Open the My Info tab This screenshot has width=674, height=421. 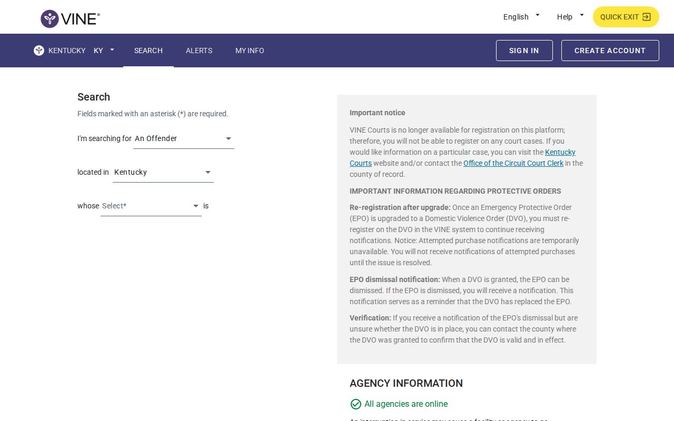[250, 51]
